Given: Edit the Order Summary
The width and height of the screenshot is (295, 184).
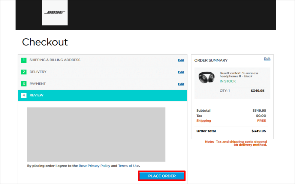Looking at the screenshot, I should coord(267,59).
